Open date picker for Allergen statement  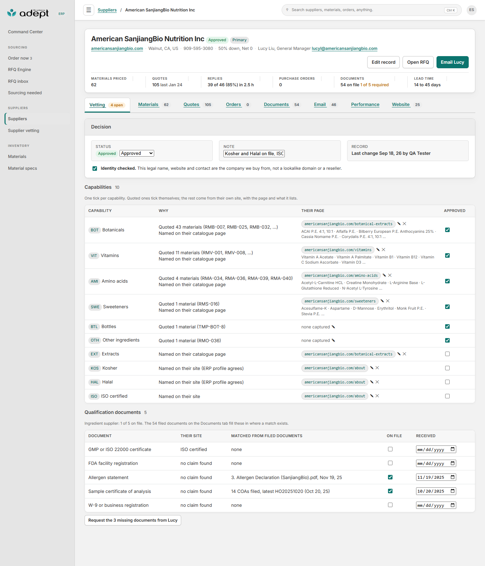[x=452, y=477]
